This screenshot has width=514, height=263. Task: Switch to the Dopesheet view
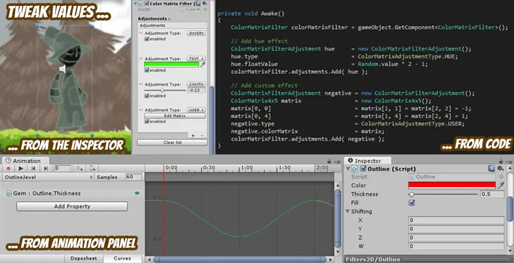point(84,258)
